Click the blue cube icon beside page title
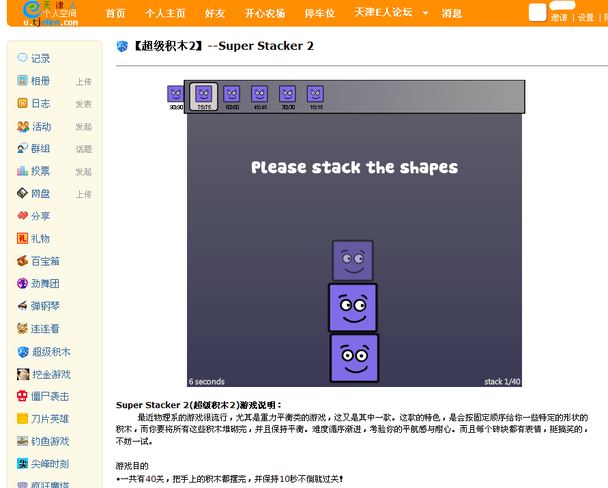The width and height of the screenshot is (608, 488). coord(122,46)
